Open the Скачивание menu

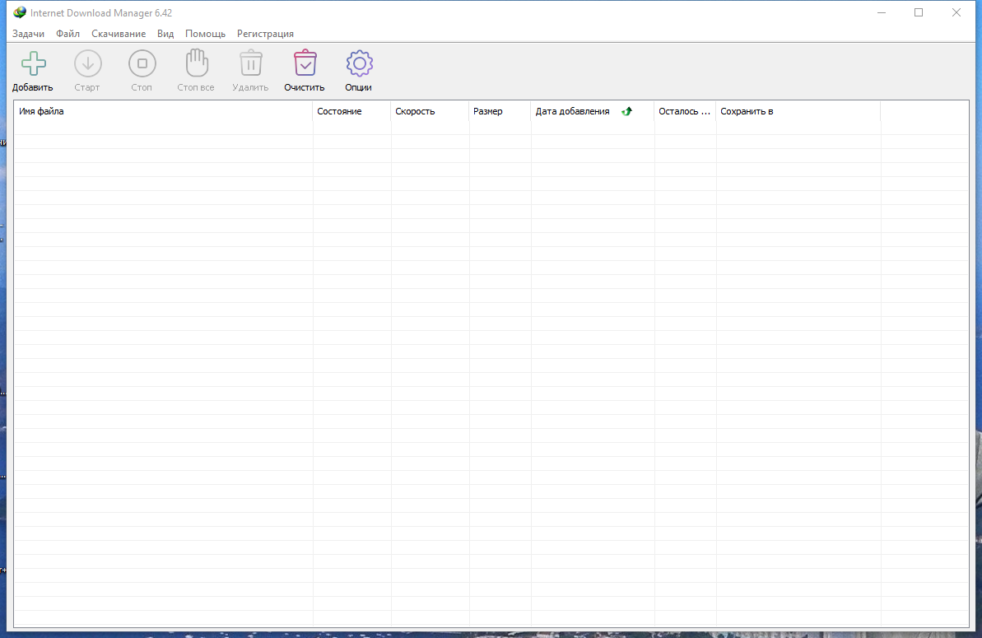pos(119,34)
